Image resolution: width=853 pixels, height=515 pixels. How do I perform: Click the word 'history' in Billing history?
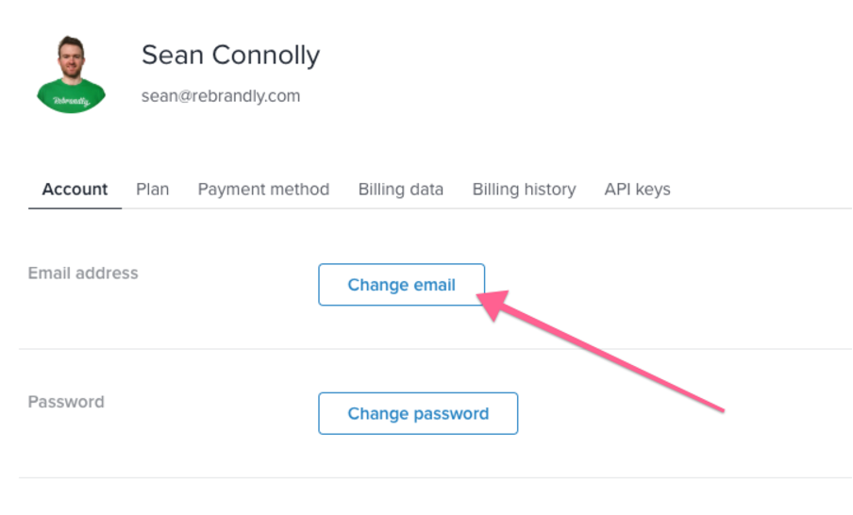point(549,190)
